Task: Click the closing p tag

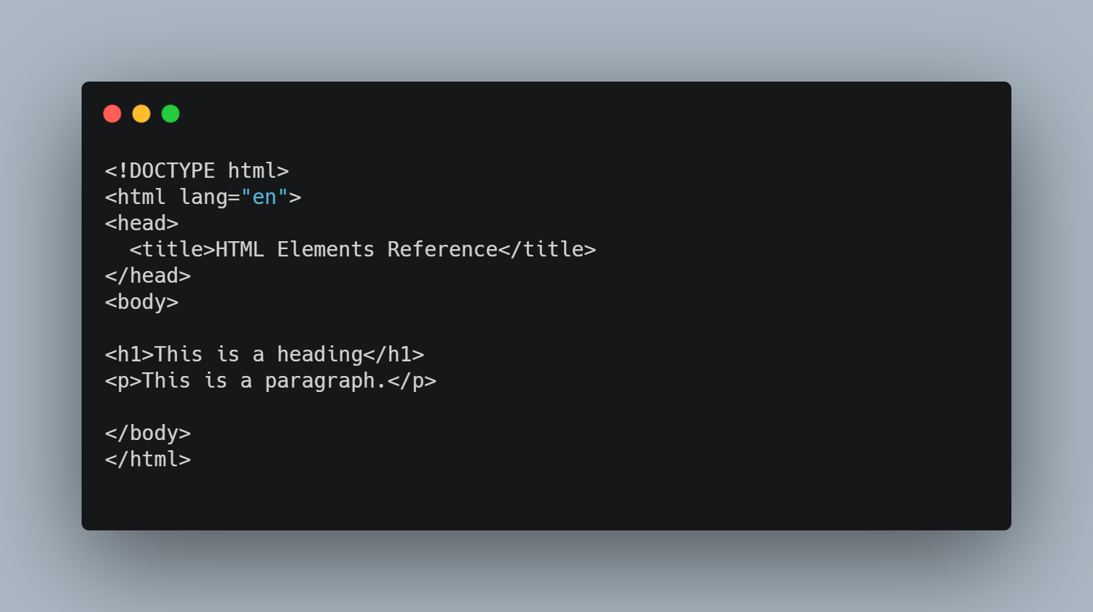Action: tap(412, 380)
